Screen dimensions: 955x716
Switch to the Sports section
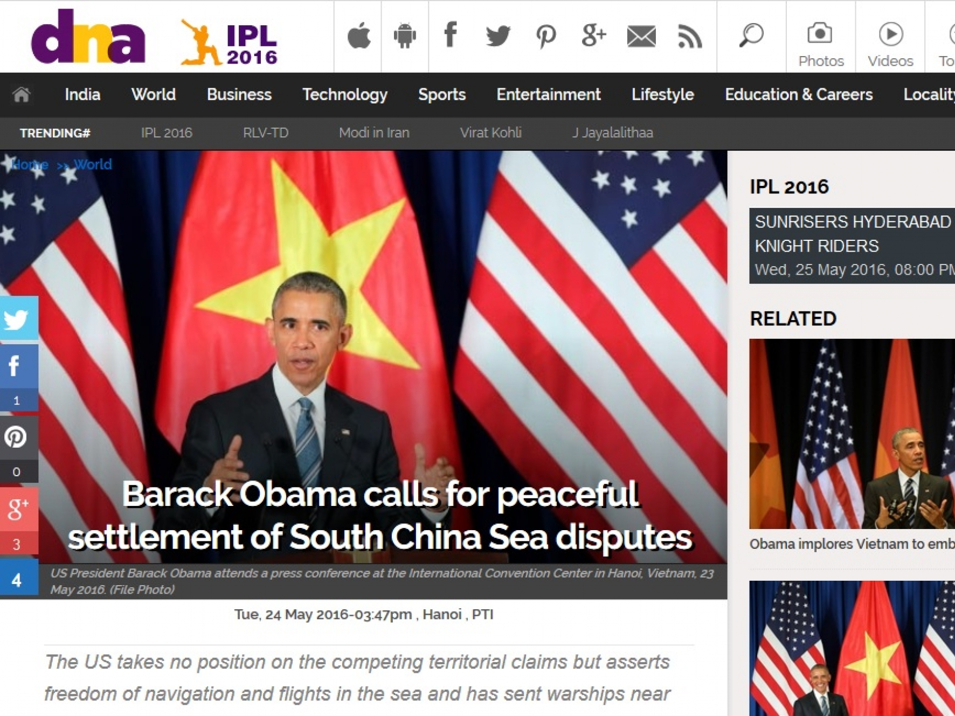click(442, 94)
